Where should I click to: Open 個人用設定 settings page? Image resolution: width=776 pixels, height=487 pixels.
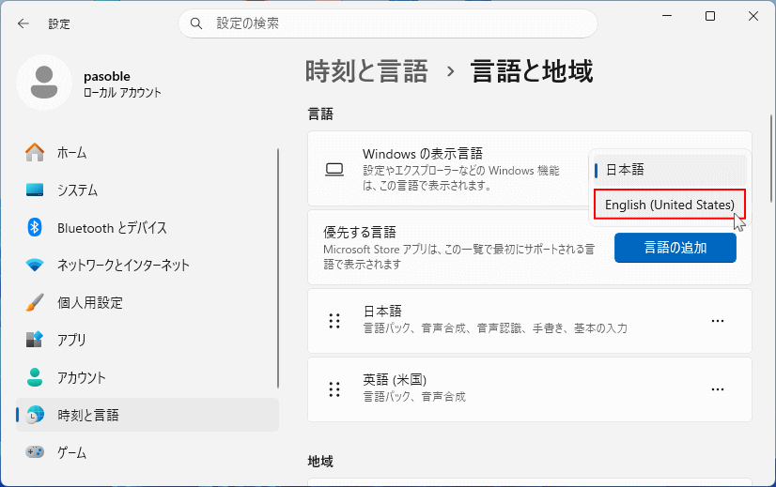coord(147,302)
